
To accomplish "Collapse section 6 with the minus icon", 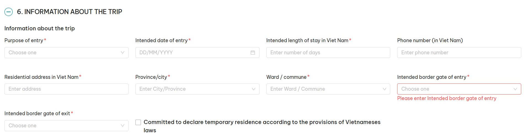I will tap(9, 12).
